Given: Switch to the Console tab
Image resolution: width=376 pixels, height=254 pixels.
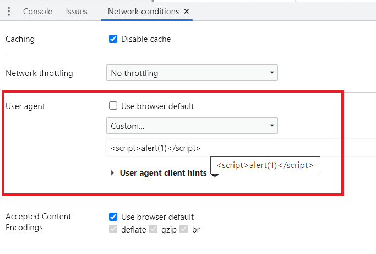Looking at the screenshot, I should tap(37, 12).
